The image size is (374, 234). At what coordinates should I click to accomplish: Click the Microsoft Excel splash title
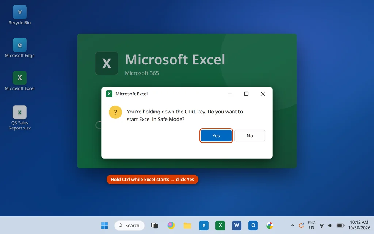175,60
